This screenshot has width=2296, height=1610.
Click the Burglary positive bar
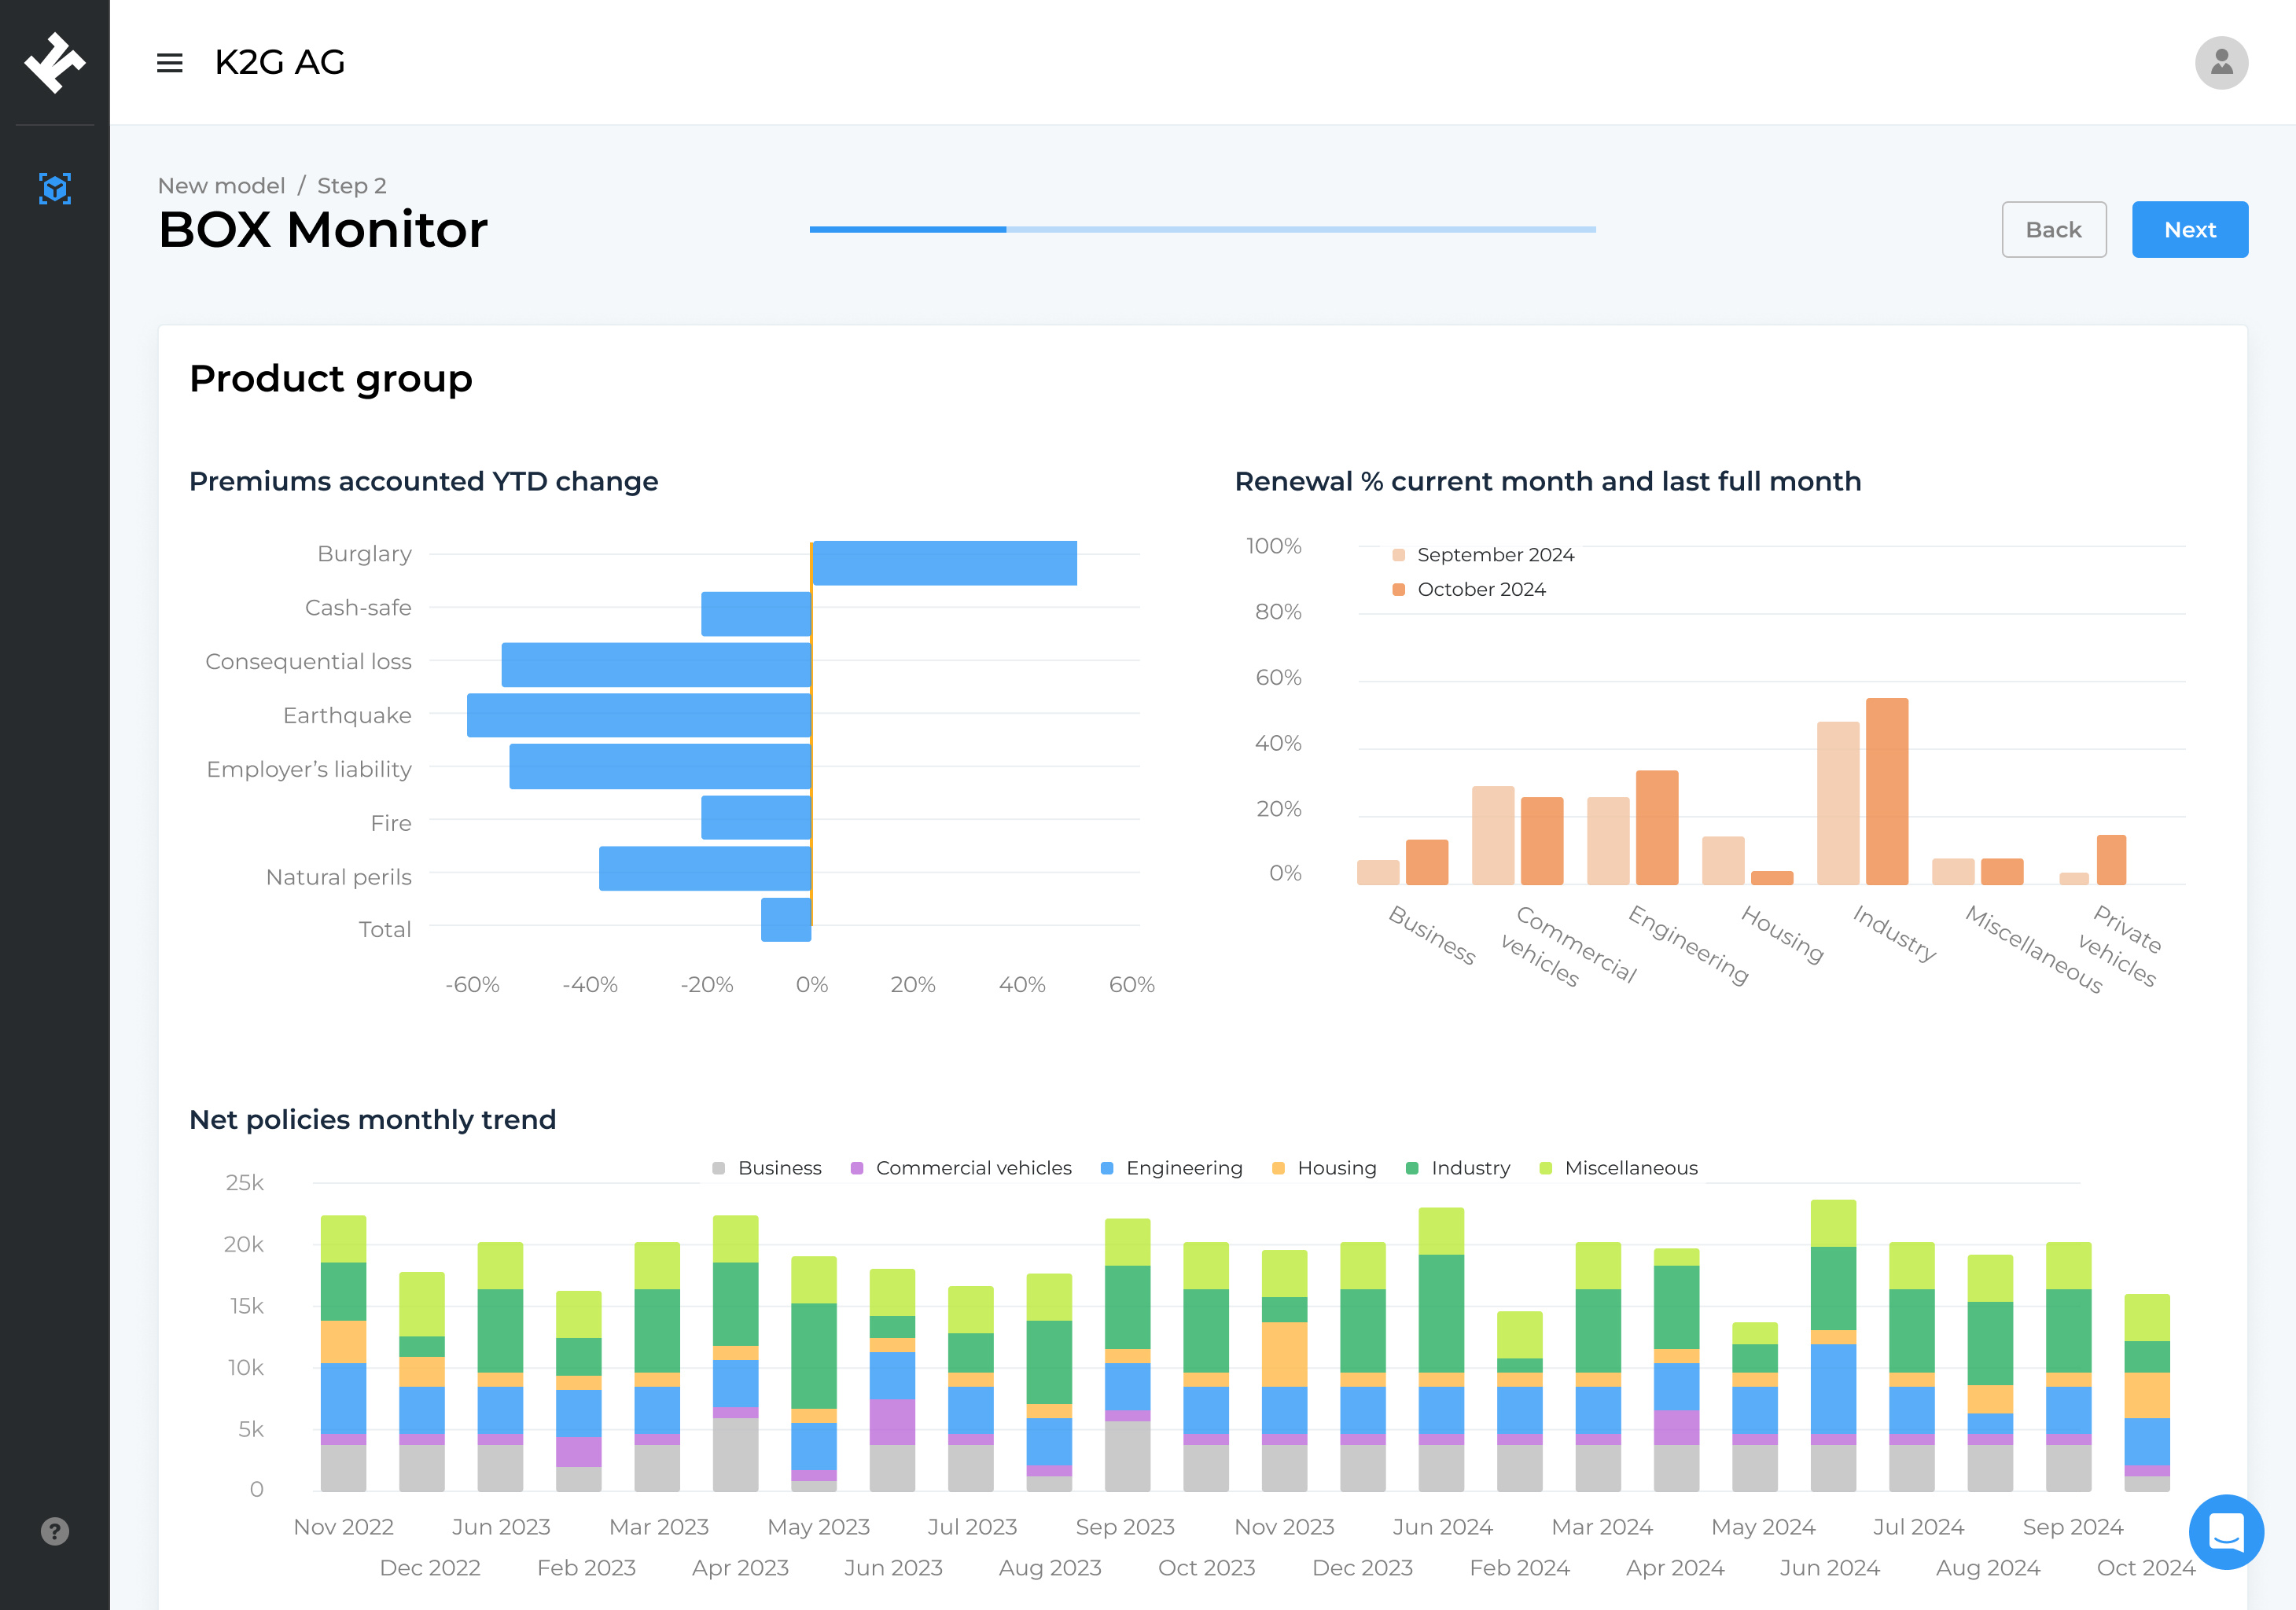click(944, 563)
